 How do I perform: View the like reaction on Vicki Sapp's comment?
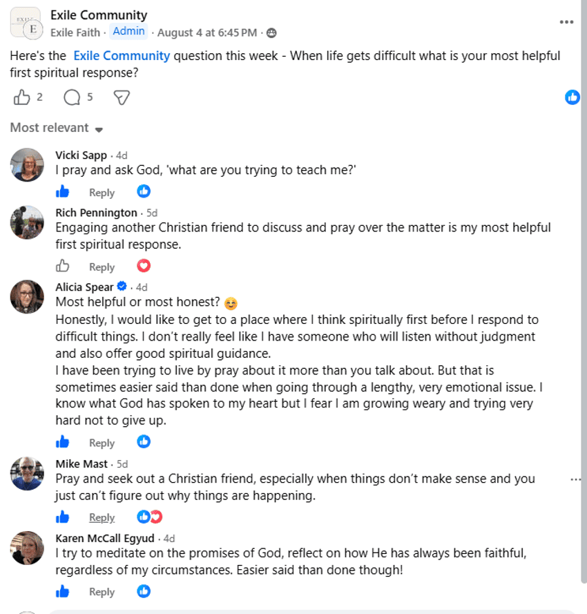[144, 191]
